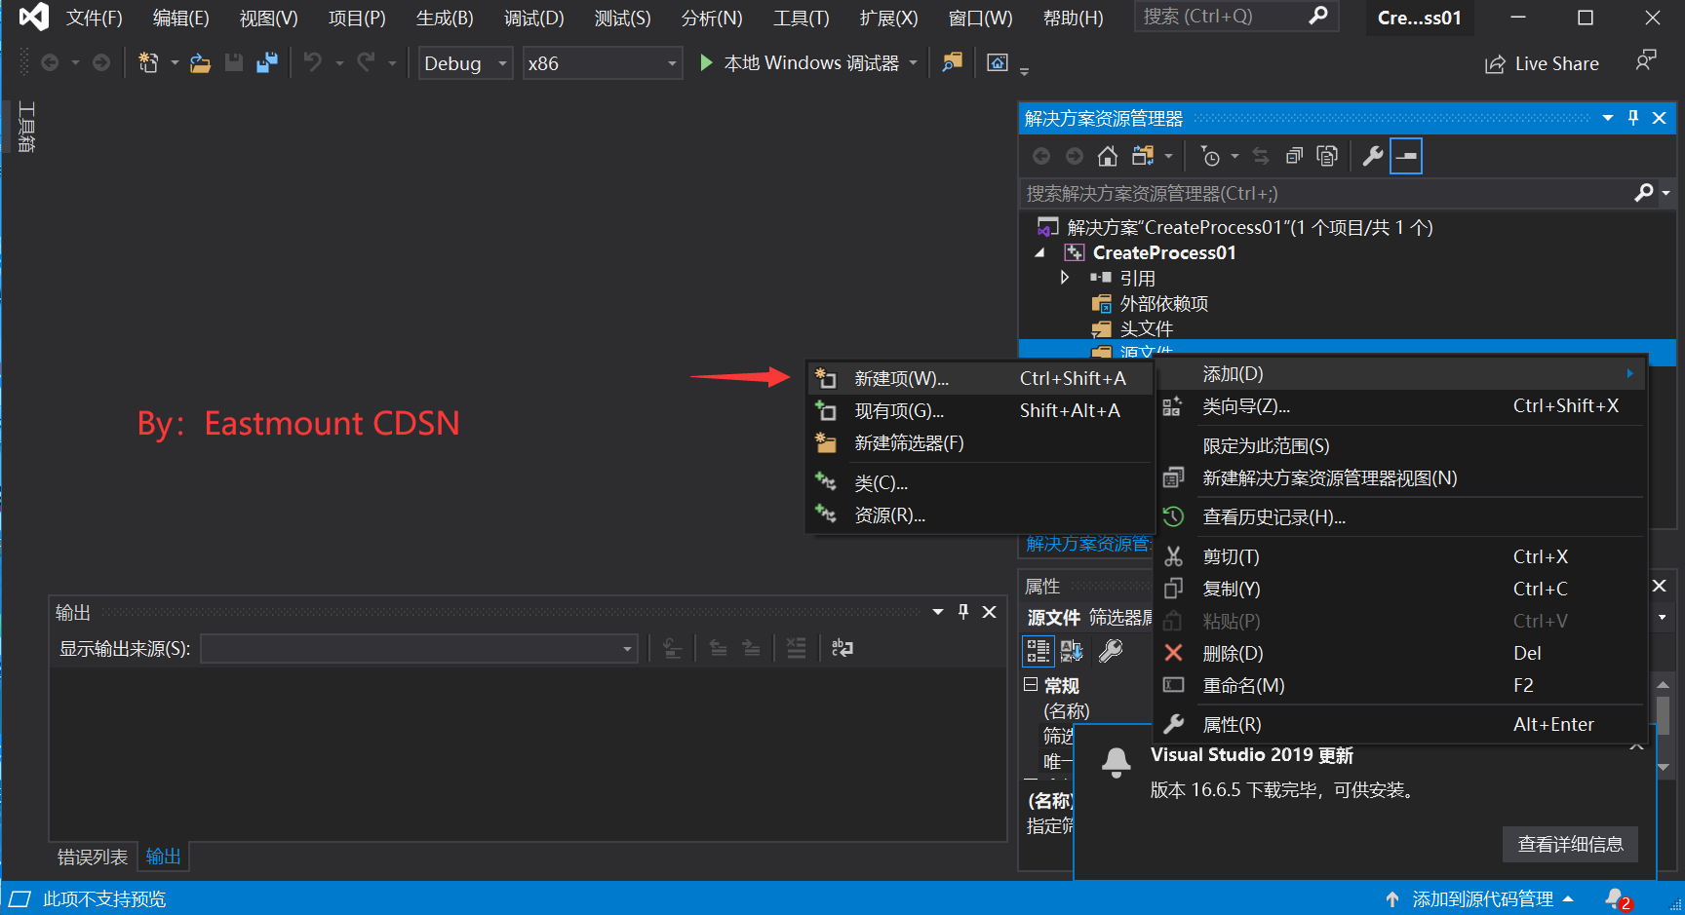Focus the 搜索解决方案资源管理器 search field
The height and width of the screenshot is (915, 1685).
click(x=1326, y=193)
